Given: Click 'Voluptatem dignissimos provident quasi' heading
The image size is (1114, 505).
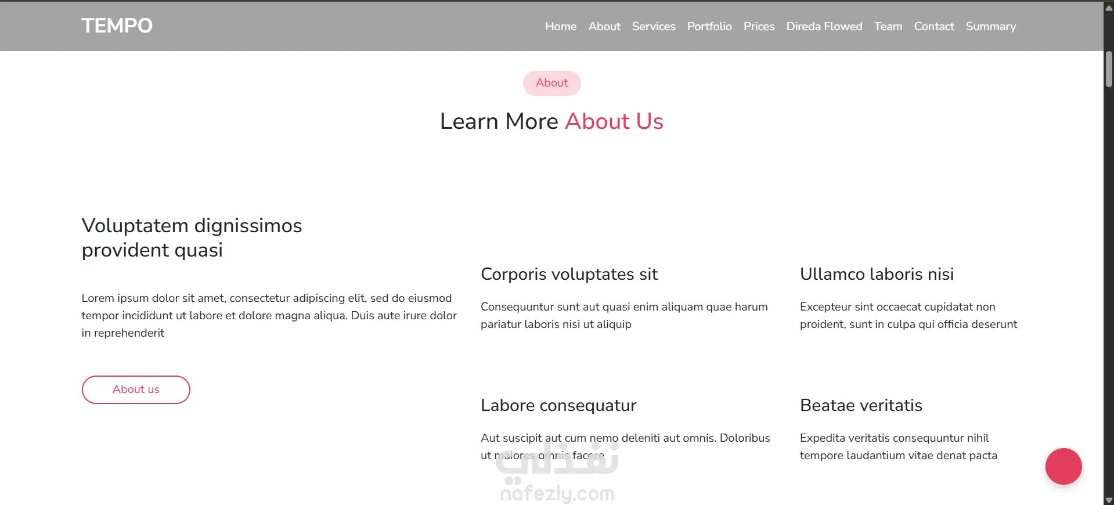Looking at the screenshot, I should 192,237.
